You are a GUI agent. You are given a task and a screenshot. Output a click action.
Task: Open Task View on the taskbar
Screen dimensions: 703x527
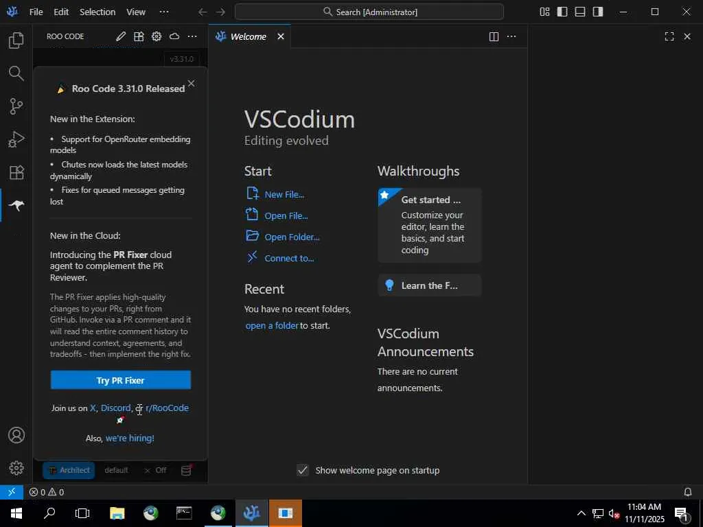coord(82,513)
